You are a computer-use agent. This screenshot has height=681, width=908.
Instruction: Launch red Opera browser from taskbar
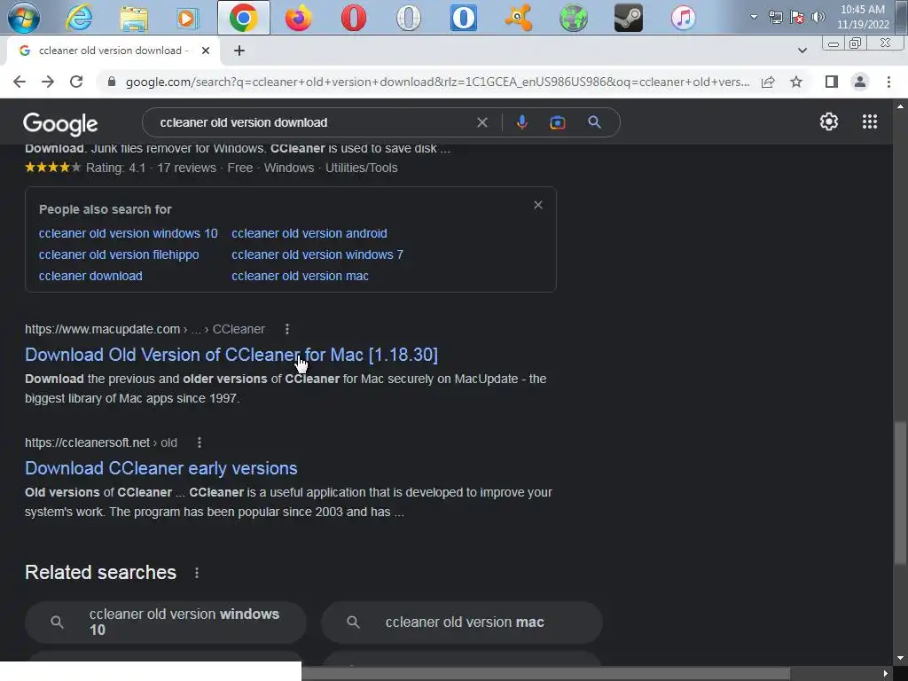(x=353, y=18)
